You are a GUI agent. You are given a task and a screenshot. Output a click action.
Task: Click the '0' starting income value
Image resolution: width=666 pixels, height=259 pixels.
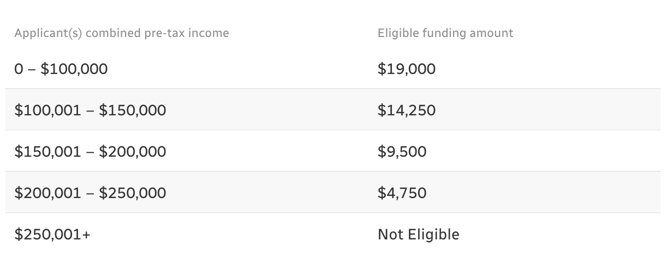tap(19, 69)
